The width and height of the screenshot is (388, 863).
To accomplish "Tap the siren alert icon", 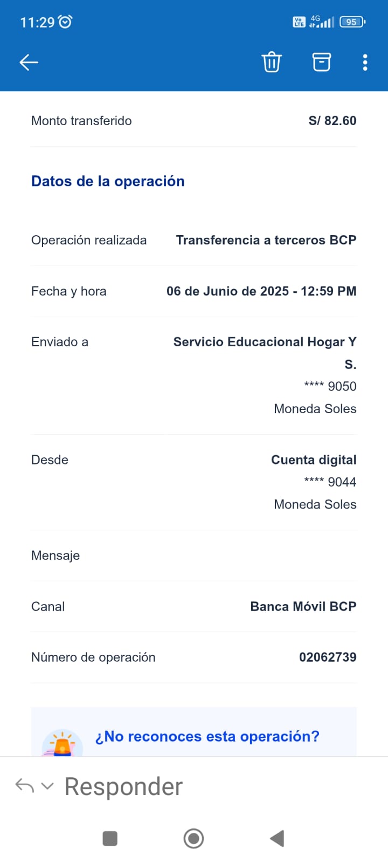I will 63,744.
